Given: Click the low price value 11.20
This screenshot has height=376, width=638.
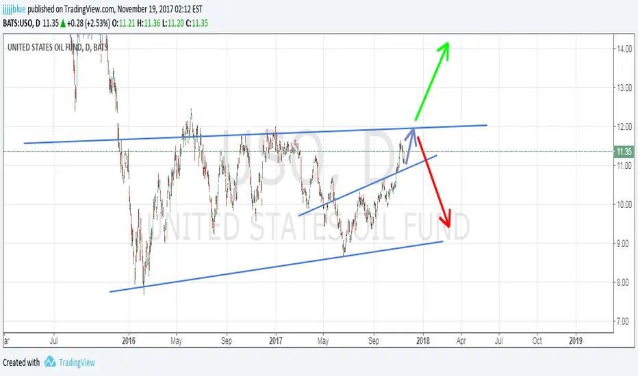Looking at the screenshot, I should [176, 23].
